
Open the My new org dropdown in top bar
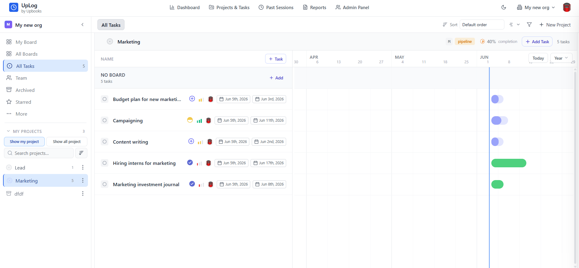coord(536,7)
